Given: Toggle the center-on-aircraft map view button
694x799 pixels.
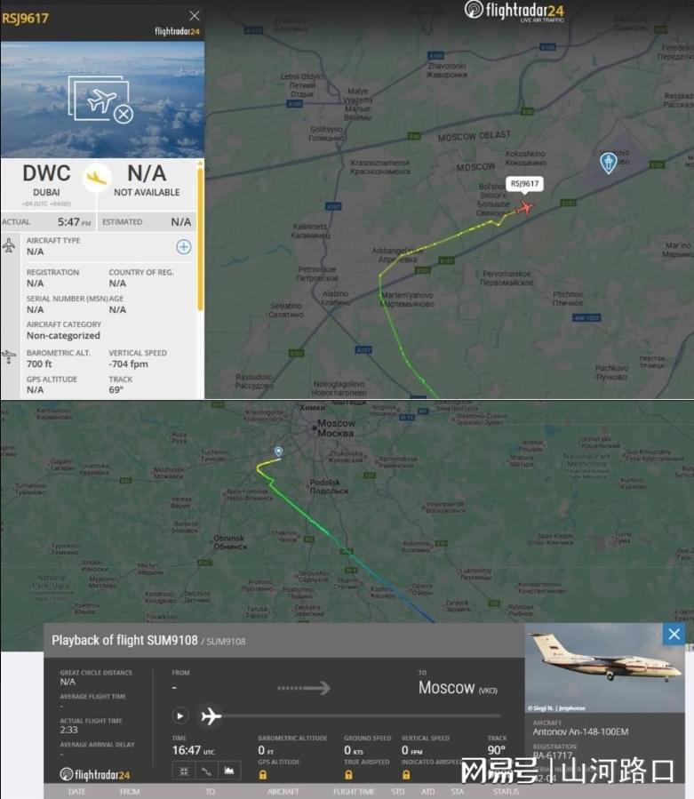Looking at the screenshot, I should click(184, 771).
